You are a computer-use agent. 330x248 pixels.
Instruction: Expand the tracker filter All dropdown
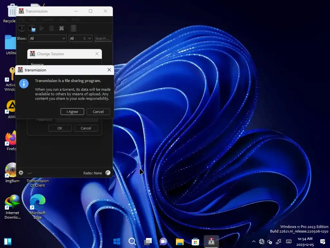tap(81, 38)
